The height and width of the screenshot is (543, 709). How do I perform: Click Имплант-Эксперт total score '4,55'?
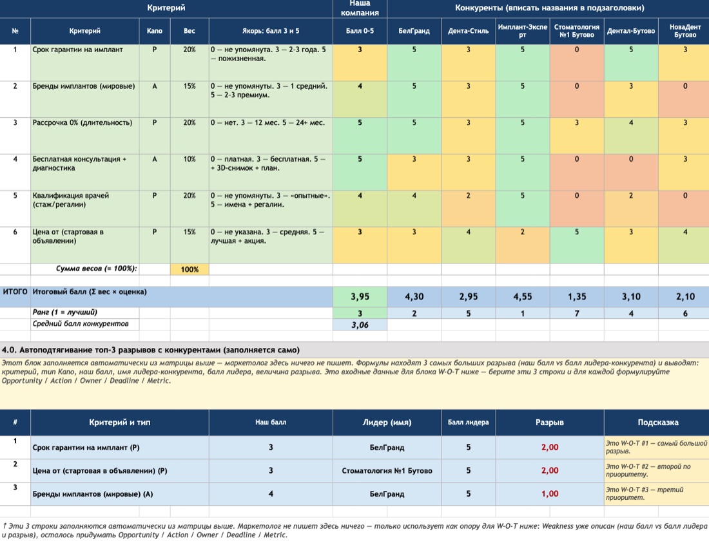click(523, 297)
